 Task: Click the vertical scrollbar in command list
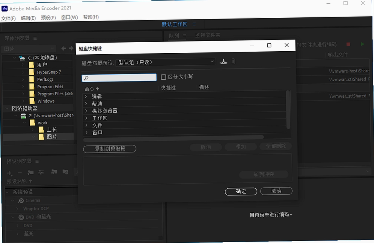(288, 109)
